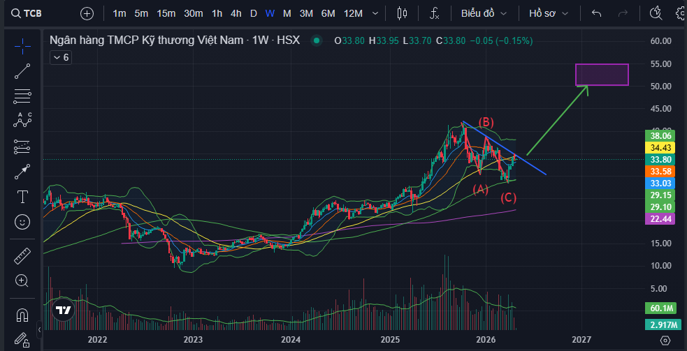
Task: Open chart settings gear in top toolbar
Action: pyautogui.click(x=681, y=13)
